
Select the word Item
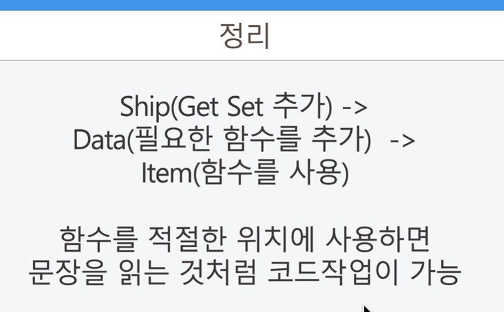167,173
